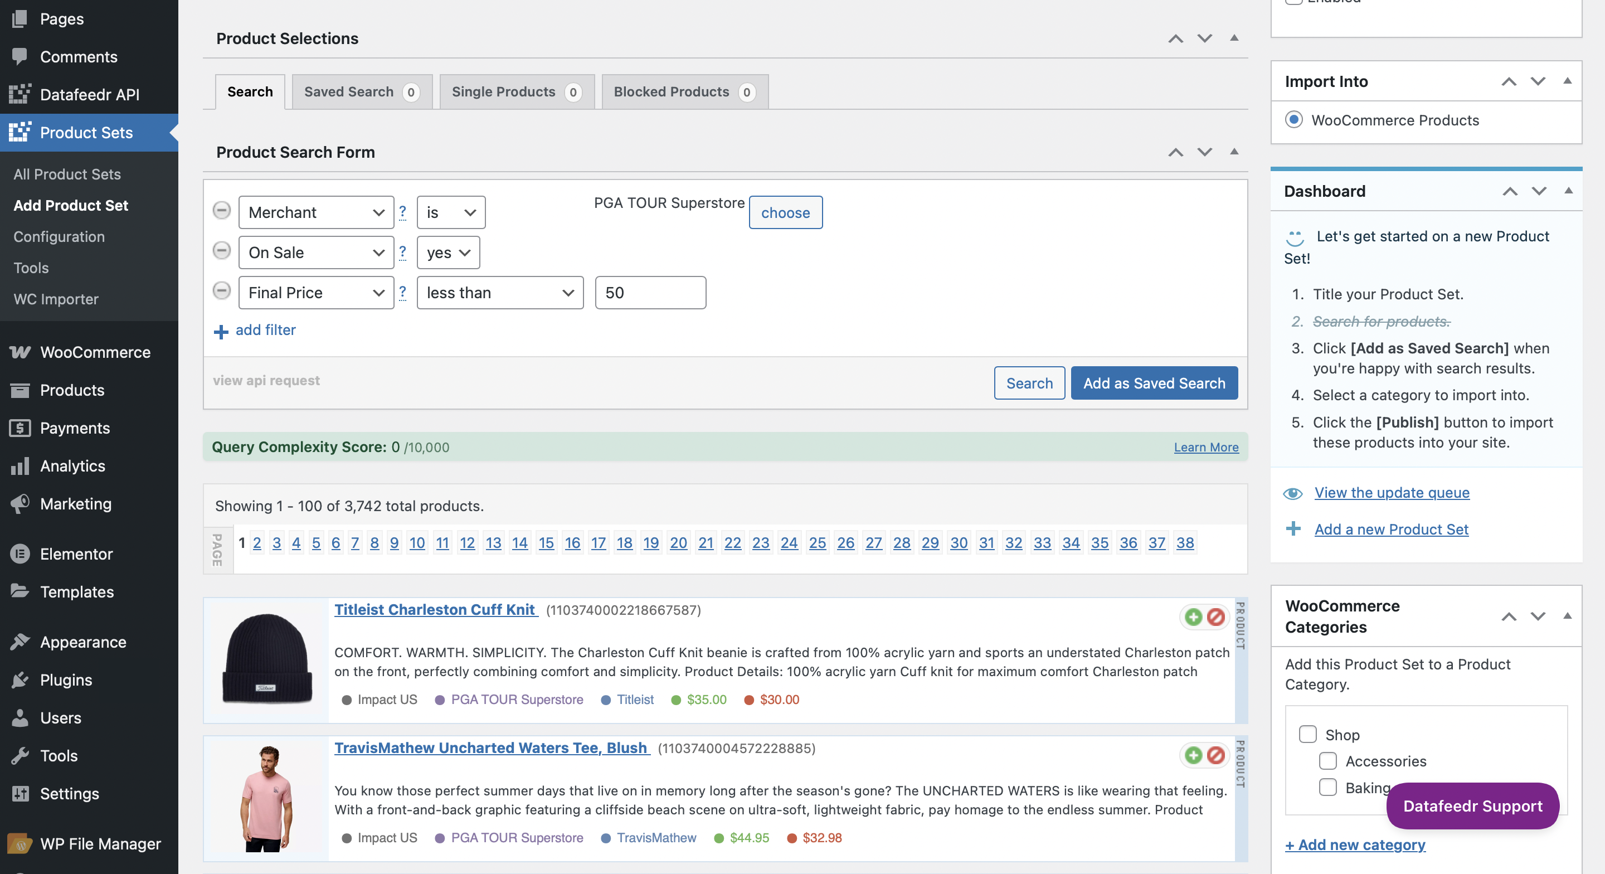Viewport: 1605px width, 874px height.
Task: Open the On Sale field dropdown
Action: (x=316, y=252)
